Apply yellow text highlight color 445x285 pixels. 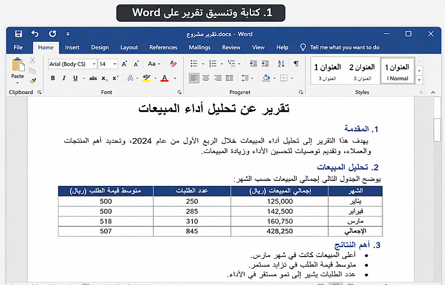(x=147, y=78)
